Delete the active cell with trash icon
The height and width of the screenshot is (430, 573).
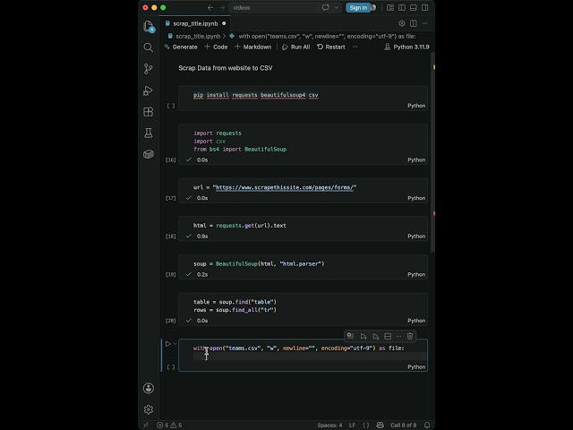coord(410,336)
